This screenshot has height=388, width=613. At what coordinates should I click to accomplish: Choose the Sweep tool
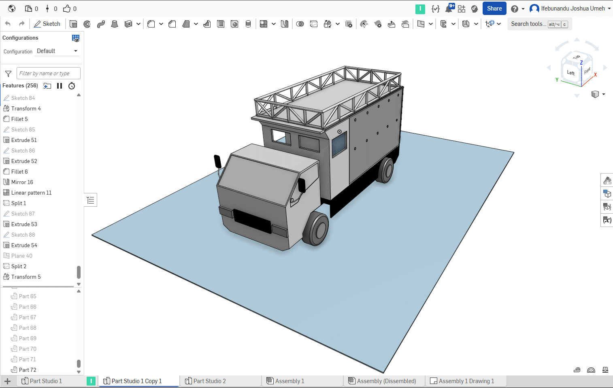coord(101,24)
